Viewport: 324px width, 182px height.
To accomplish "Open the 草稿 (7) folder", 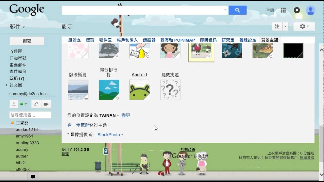I will (x=17, y=78).
